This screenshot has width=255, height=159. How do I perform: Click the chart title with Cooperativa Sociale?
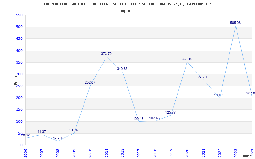[x=127, y=4]
